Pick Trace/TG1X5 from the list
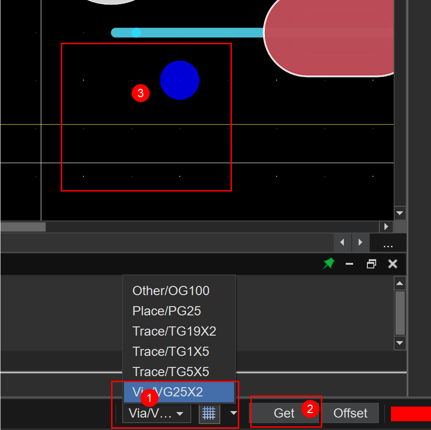This screenshot has height=430, width=431. pos(171,352)
